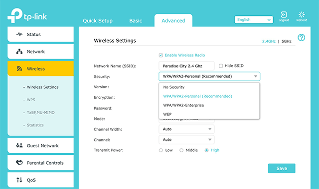319x189 pixels.
Task: Click the QoS arrows icon
Action: click(19, 180)
